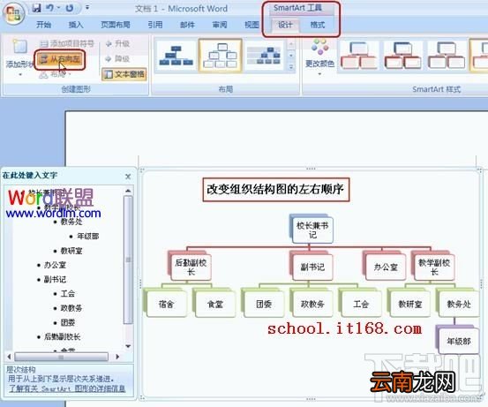Apply the second SmartArt style thumbnail
This screenshot has height=407, width=488.
click(402, 56)
